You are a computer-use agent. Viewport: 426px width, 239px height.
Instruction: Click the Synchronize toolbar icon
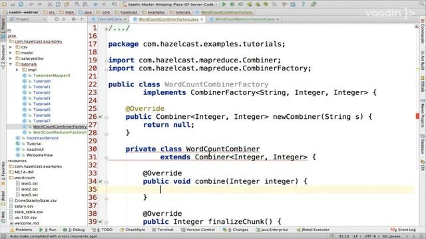tap(21, 5)
